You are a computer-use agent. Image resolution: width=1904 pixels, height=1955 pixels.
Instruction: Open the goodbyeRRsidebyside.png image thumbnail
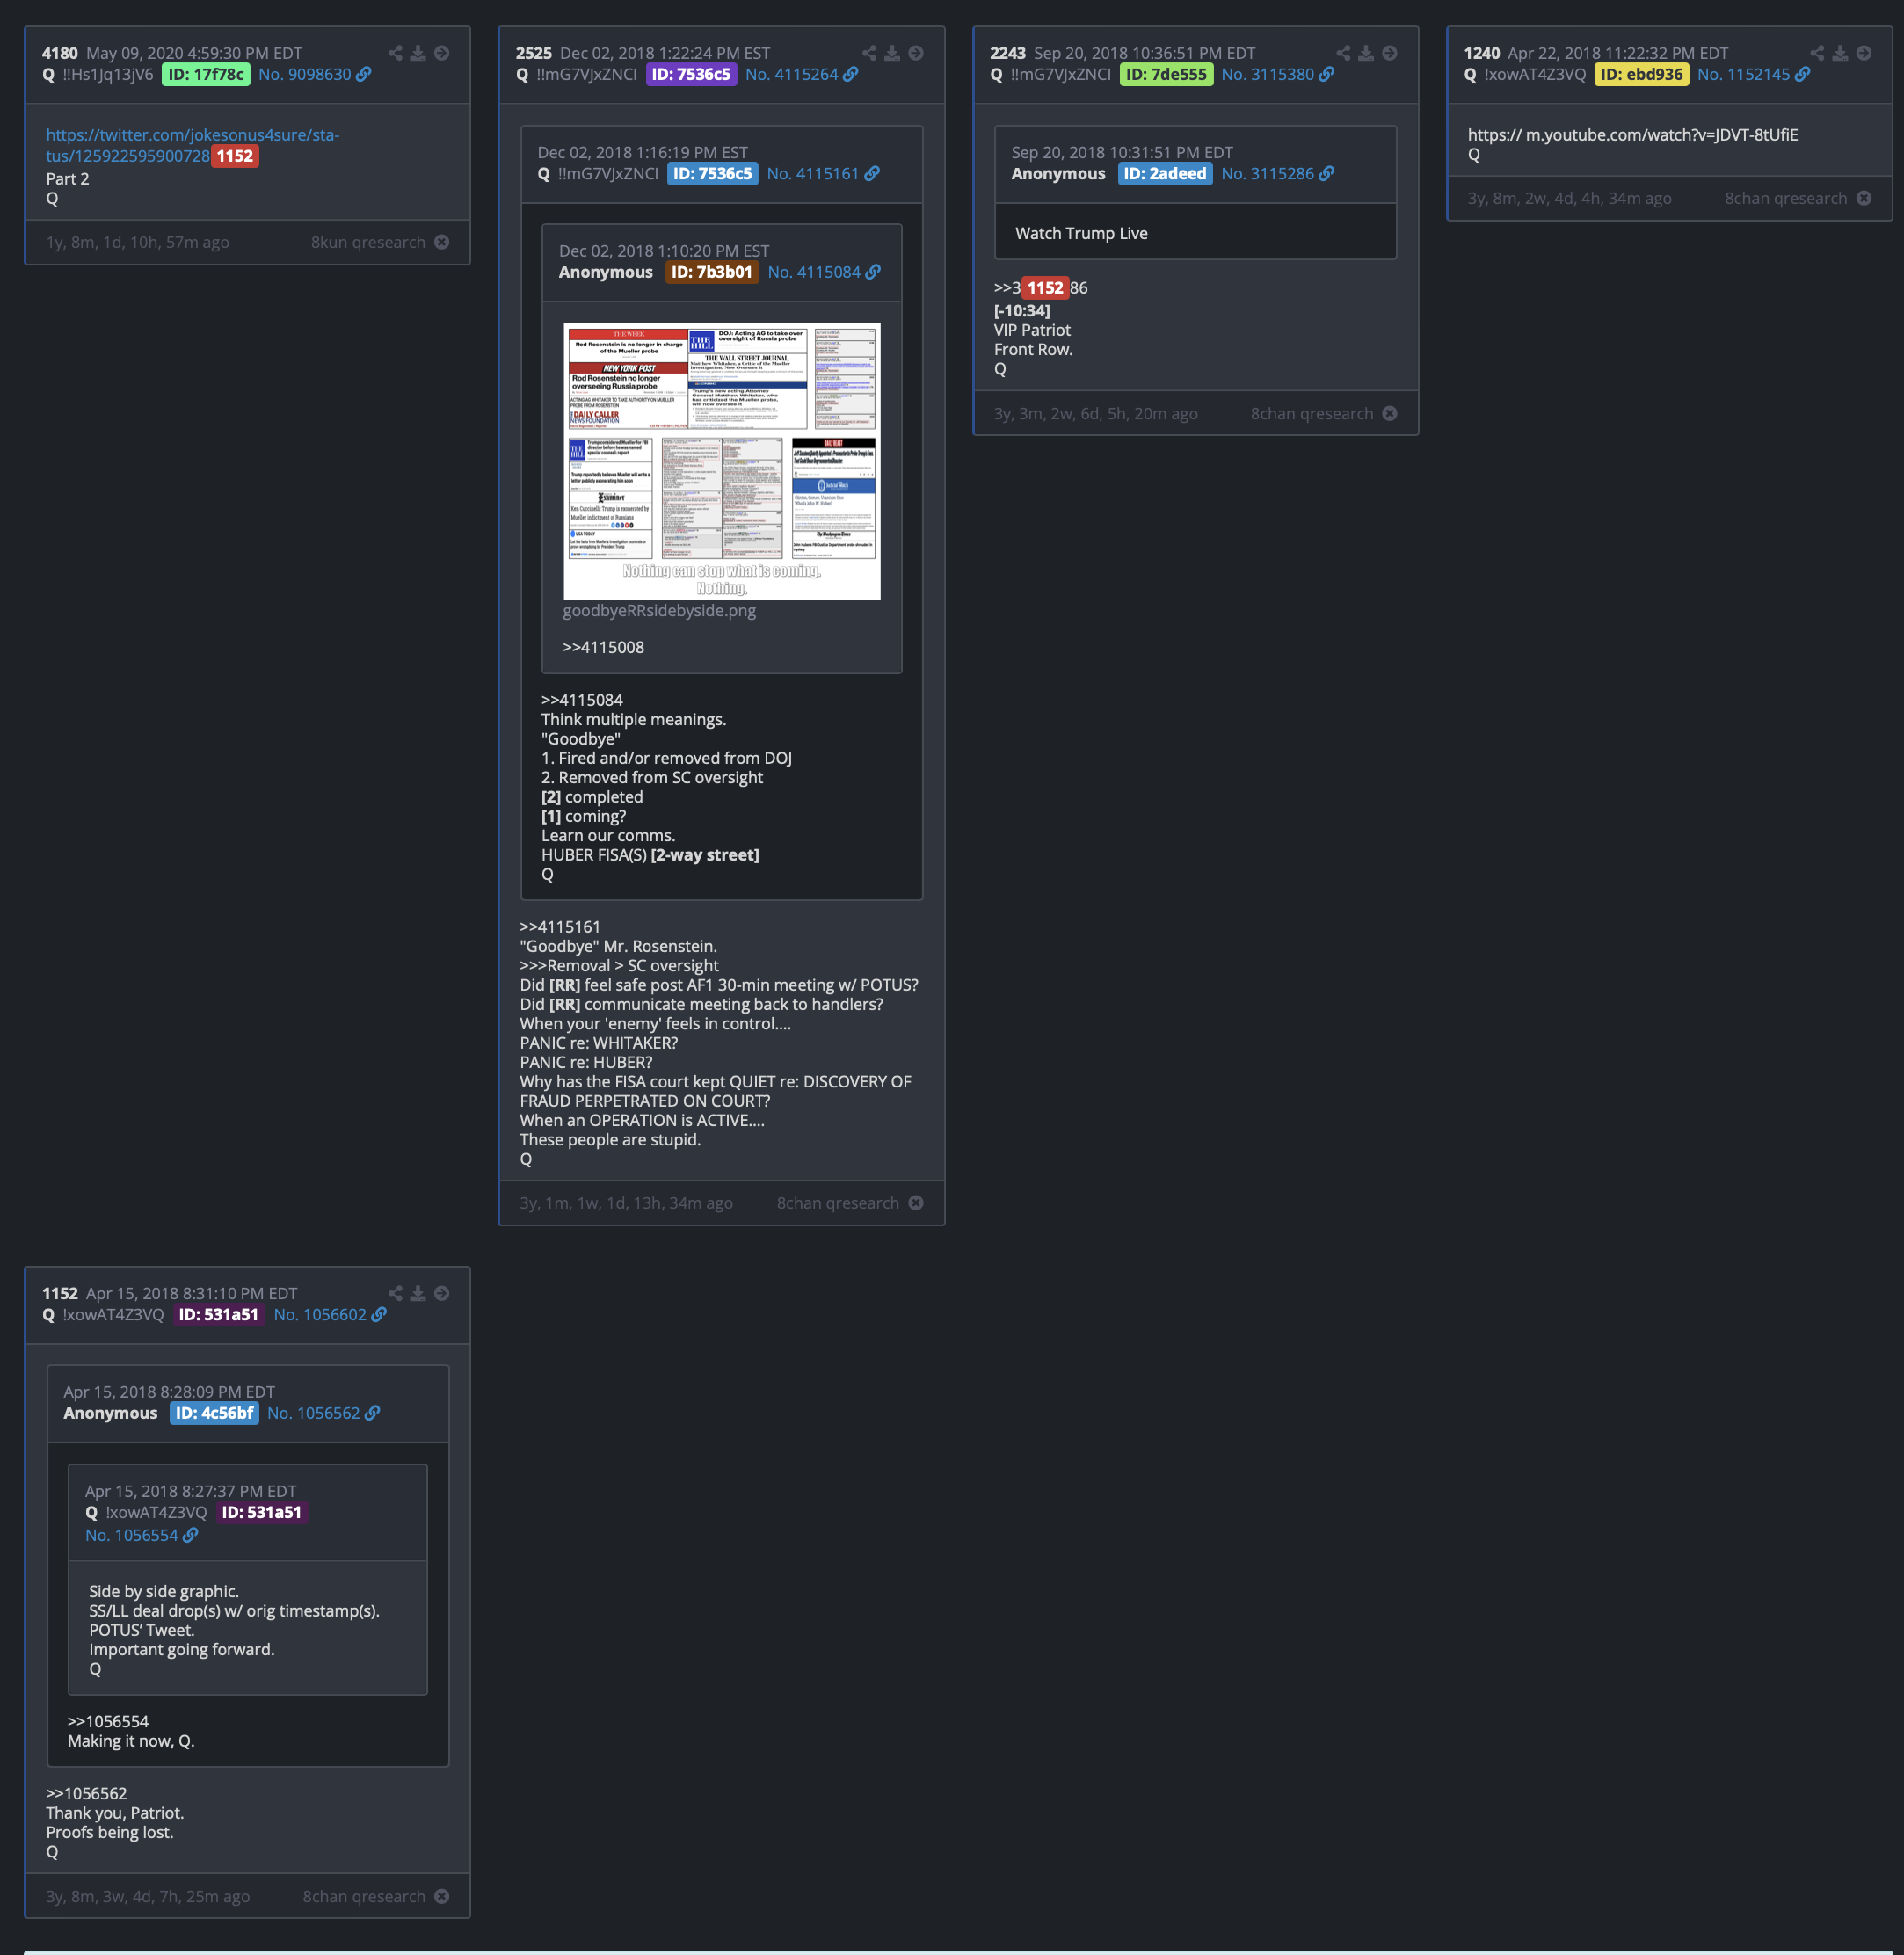click(722, 461)
